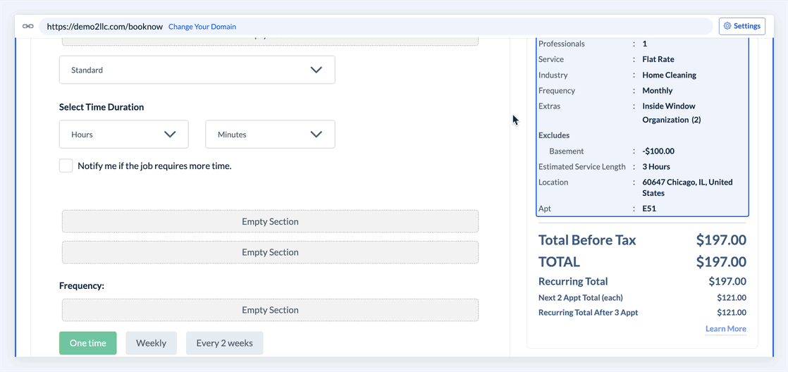Click the chevron arrow on Standard dropdown
The width and height of the screenshot is (788, 372).
coord(316,70)
